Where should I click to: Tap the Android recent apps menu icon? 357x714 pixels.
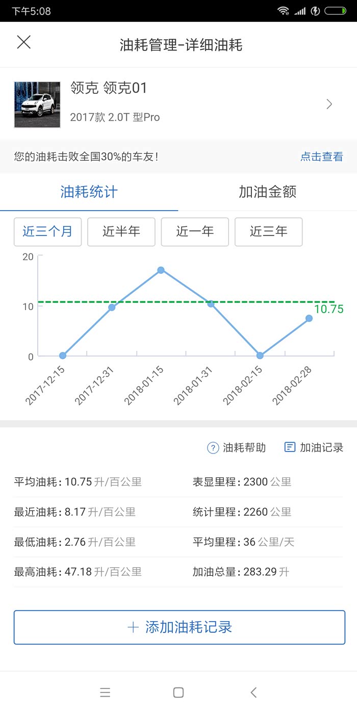105,692
